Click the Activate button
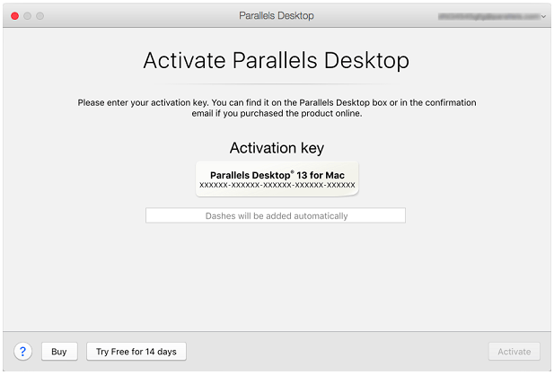554x375 pixels. pos(514,352)
